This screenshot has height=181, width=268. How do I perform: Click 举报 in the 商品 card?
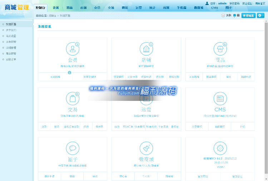[x=229, y=77]
